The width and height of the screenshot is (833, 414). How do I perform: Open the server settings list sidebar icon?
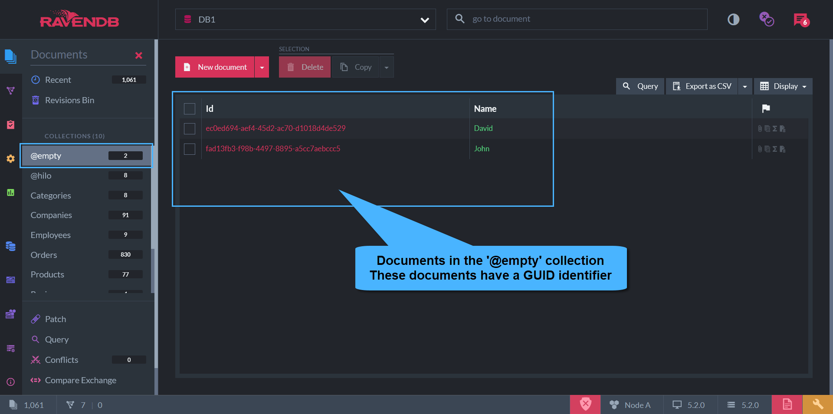10,348
